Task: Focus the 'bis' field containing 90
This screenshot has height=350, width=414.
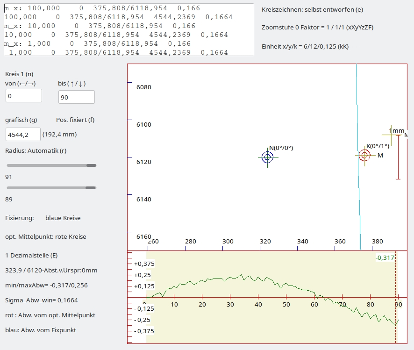Action: (x=76, y=97)
